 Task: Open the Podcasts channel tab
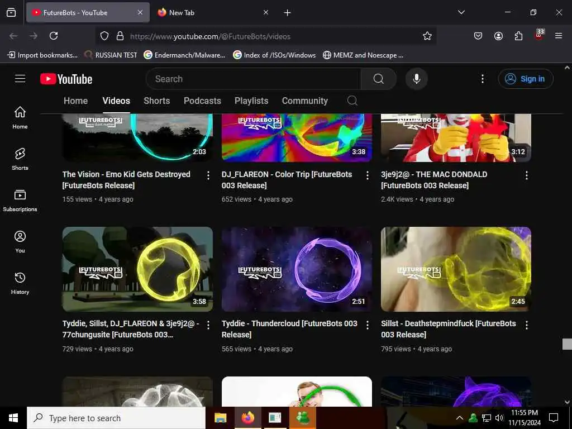[x=202, y=101]
